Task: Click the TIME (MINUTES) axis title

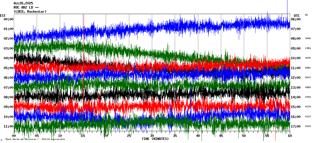Action: click(155, 139)
